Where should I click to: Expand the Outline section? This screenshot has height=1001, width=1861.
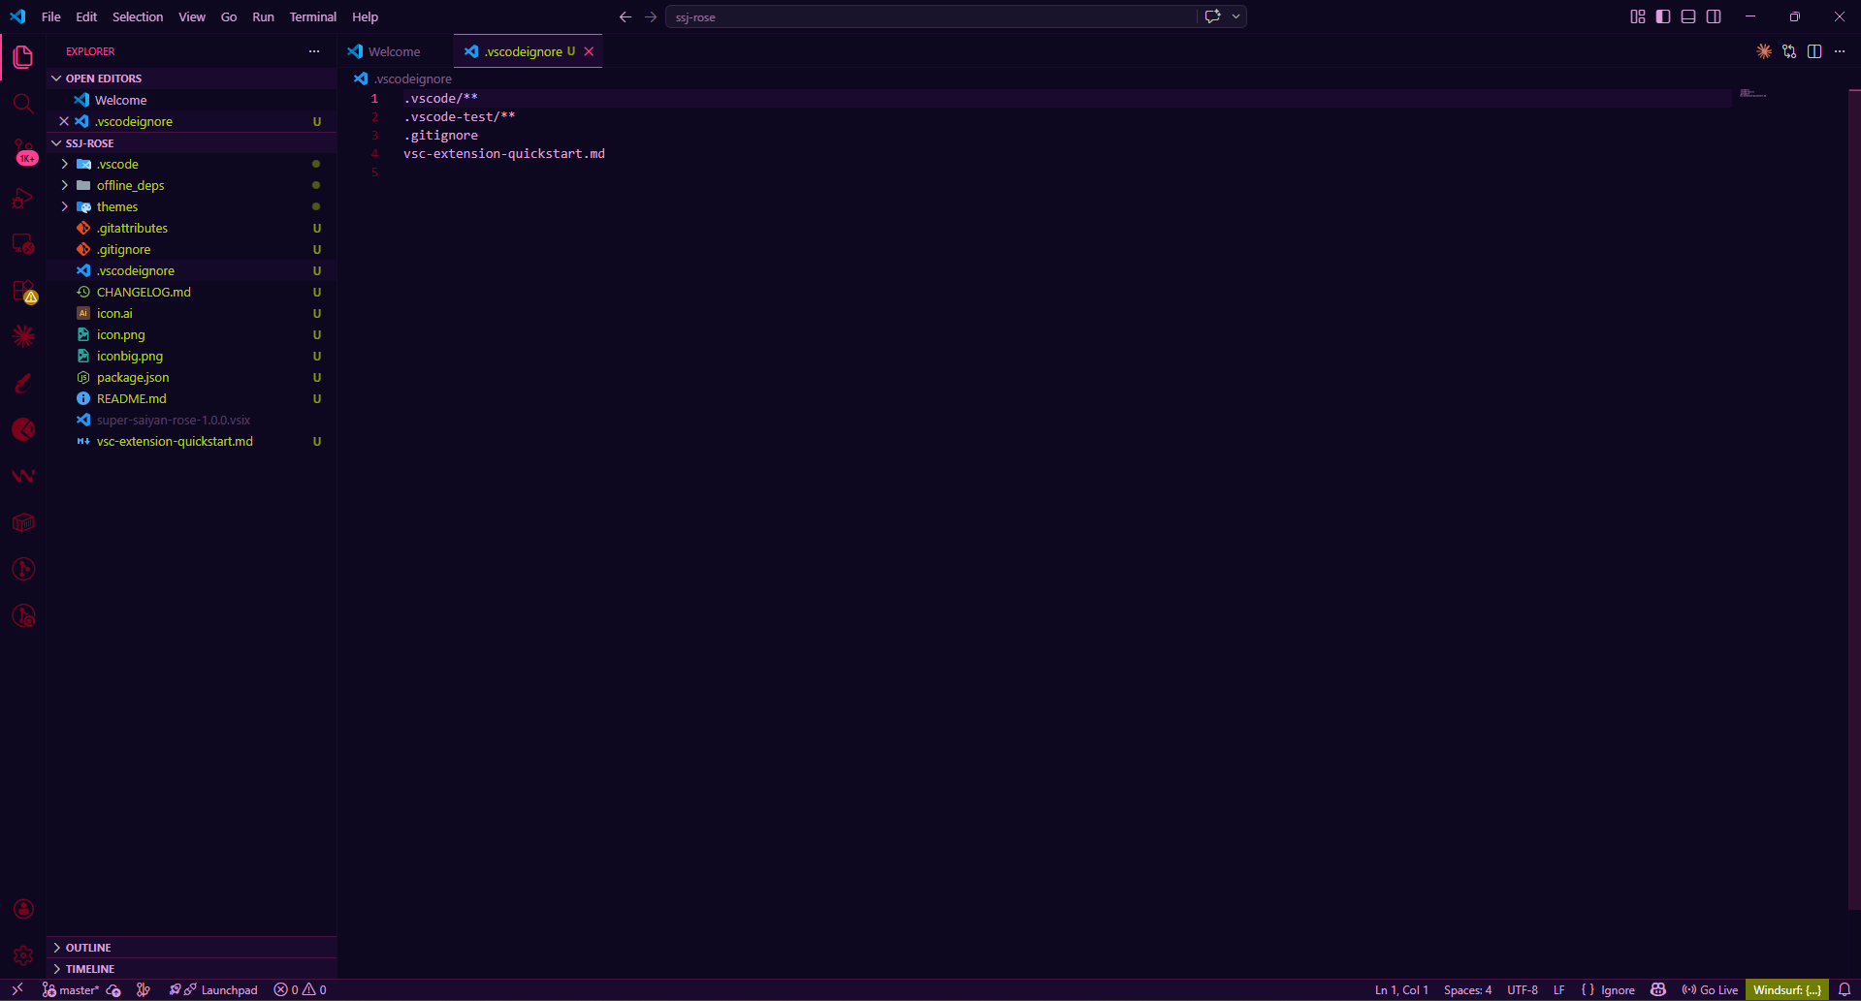(x=191, y=948)
